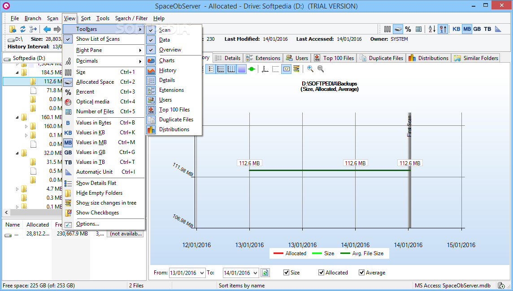The height and width of the screenshot is (291, 513).
Task: Click the refresh scan toolbar icon
Action: 22,29
